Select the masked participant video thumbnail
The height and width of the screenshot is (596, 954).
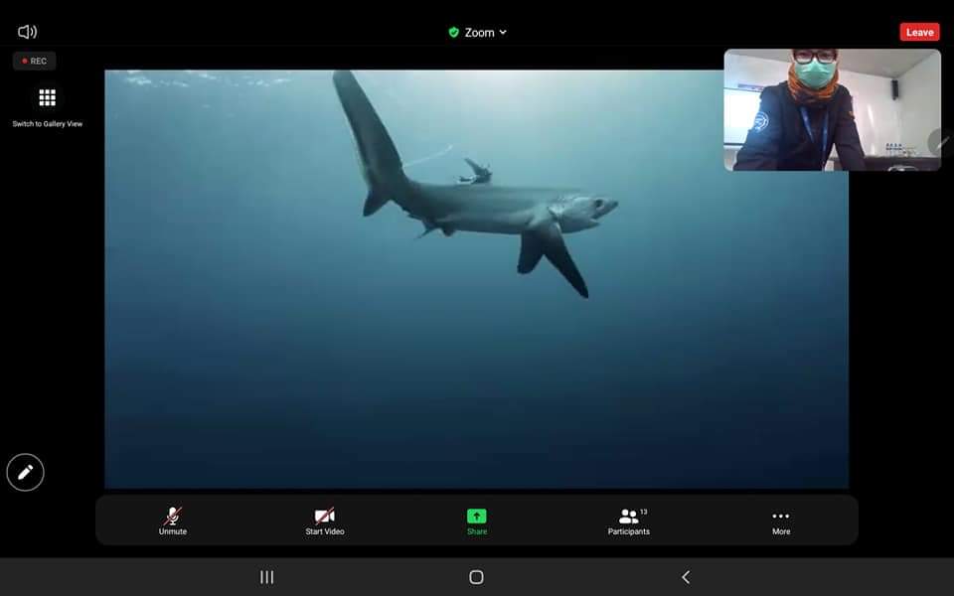pyautogui.click(x=830, y=109)
